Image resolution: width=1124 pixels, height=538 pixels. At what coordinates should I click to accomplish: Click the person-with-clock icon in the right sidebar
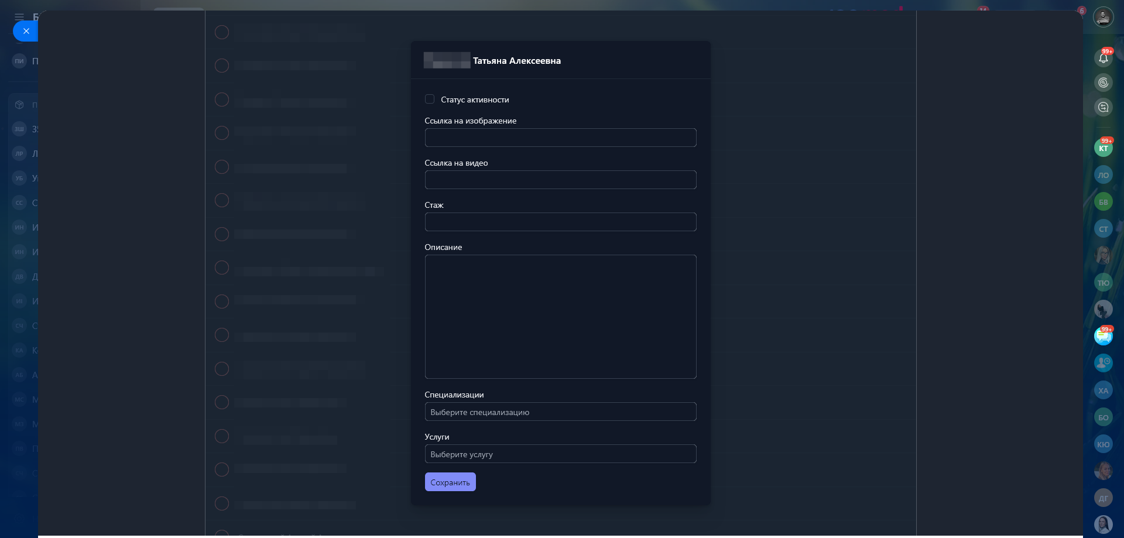tap(1103, 364)
